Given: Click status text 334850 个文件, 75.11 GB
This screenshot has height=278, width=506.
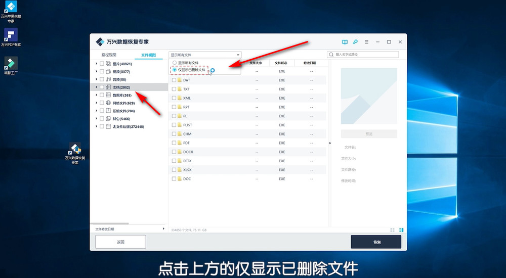Looking at the screenshot, I should (189, 230).
